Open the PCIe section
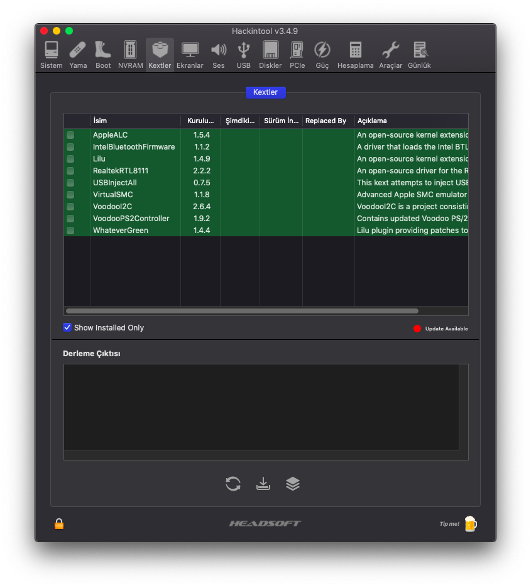This screenshot has width=531, height=588. [297, 55]
